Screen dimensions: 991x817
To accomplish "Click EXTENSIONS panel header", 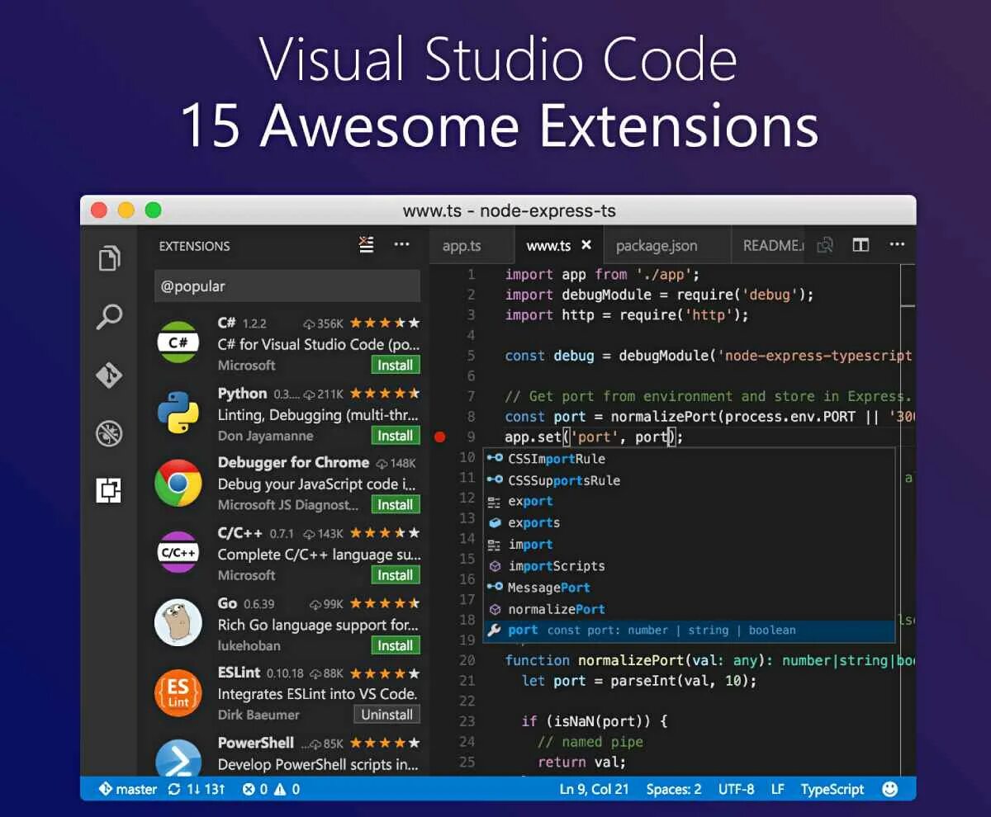I will pyautogui.click(x=194, y=246).
